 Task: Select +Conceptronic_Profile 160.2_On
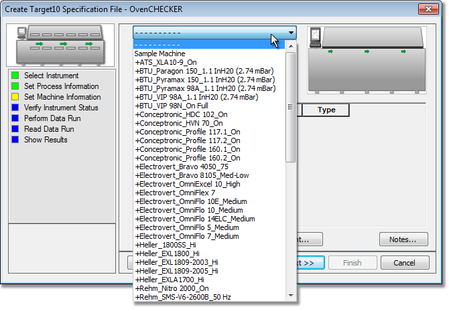tap(209, 158)
